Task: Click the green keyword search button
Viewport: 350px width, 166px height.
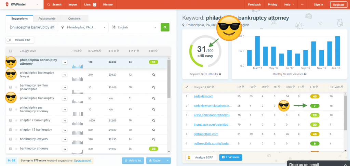Action: tap(165, 27)
